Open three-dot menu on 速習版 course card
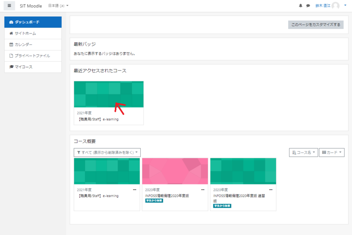 pyautogui.click(x=271, y=190)
